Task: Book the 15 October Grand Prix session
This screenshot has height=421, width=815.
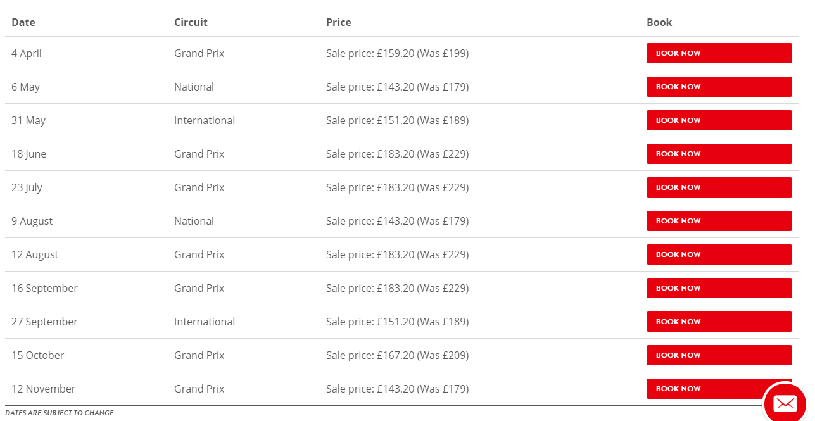Action: (x=719, y=355)
